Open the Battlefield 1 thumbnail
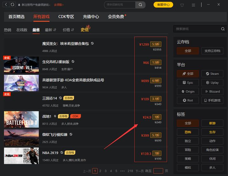This screenshot has width=228, height=176. click(22, 119)
